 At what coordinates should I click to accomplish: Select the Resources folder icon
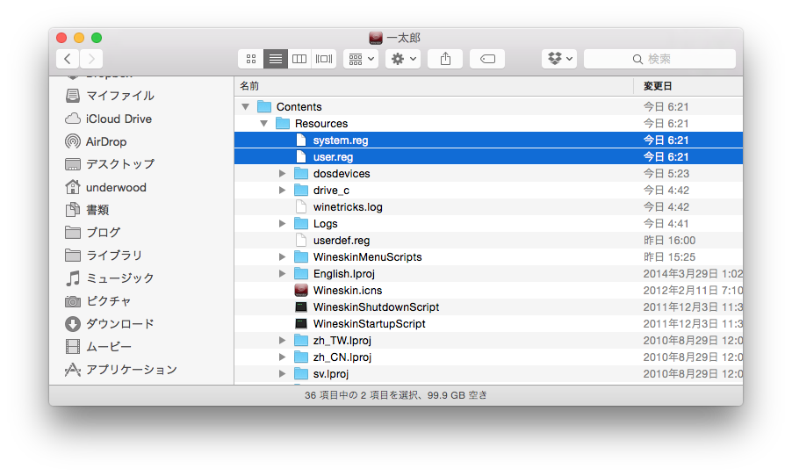283,123
